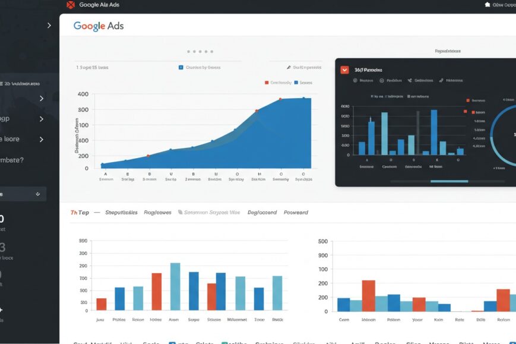Click the topmost orange legend swatch in the dark panel
The image size is (516, 344).
click(x=468, y=100)
